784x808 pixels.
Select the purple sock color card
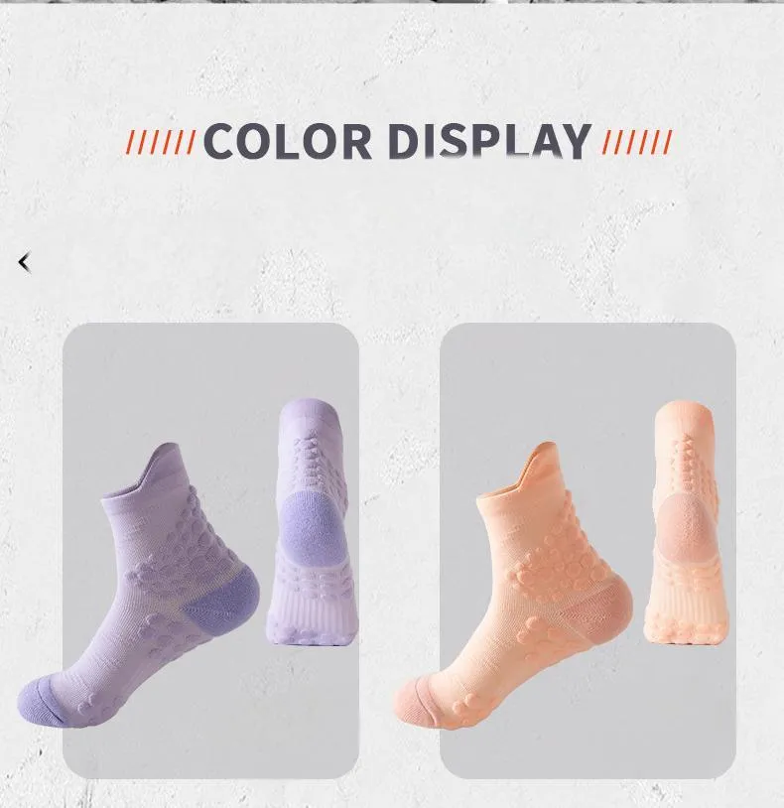click(210, 550)
